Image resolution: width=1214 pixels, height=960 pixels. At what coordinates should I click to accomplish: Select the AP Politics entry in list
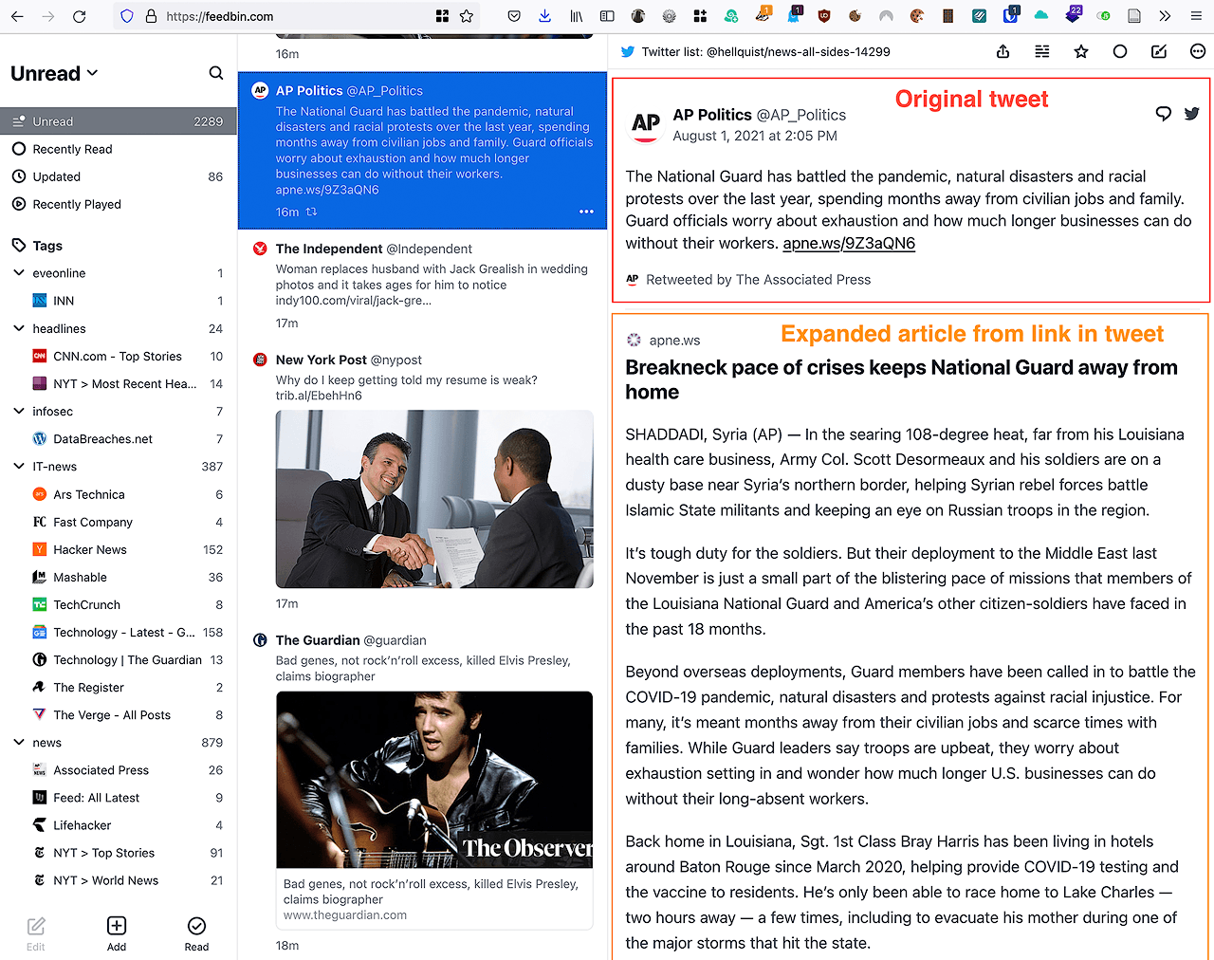click(422, 150)
